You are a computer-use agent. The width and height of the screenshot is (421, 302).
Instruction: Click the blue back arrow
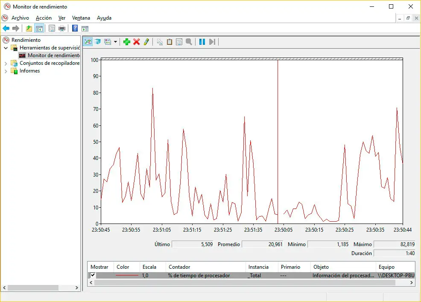coord(6,29)
